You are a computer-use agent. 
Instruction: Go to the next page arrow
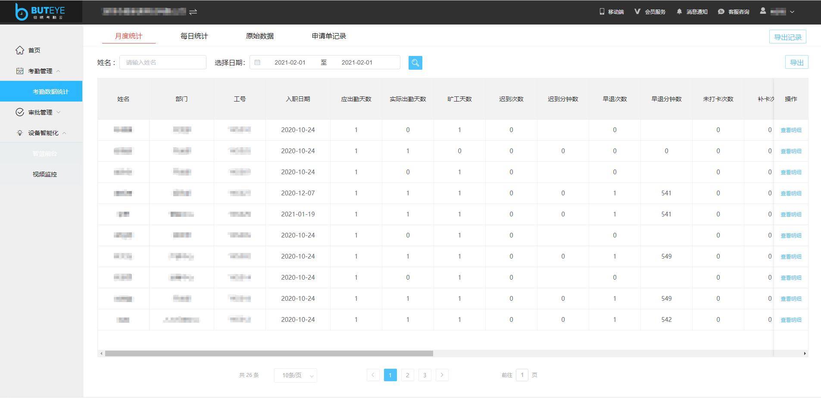[x=442, y=375]
